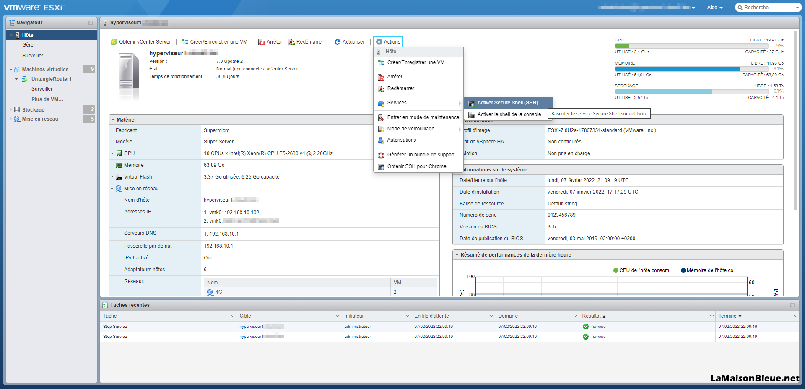Click the Mode de verrouillage icon
Image resolution: width=805 pixels, height=389 pixels.
click(x=381, y=129)
